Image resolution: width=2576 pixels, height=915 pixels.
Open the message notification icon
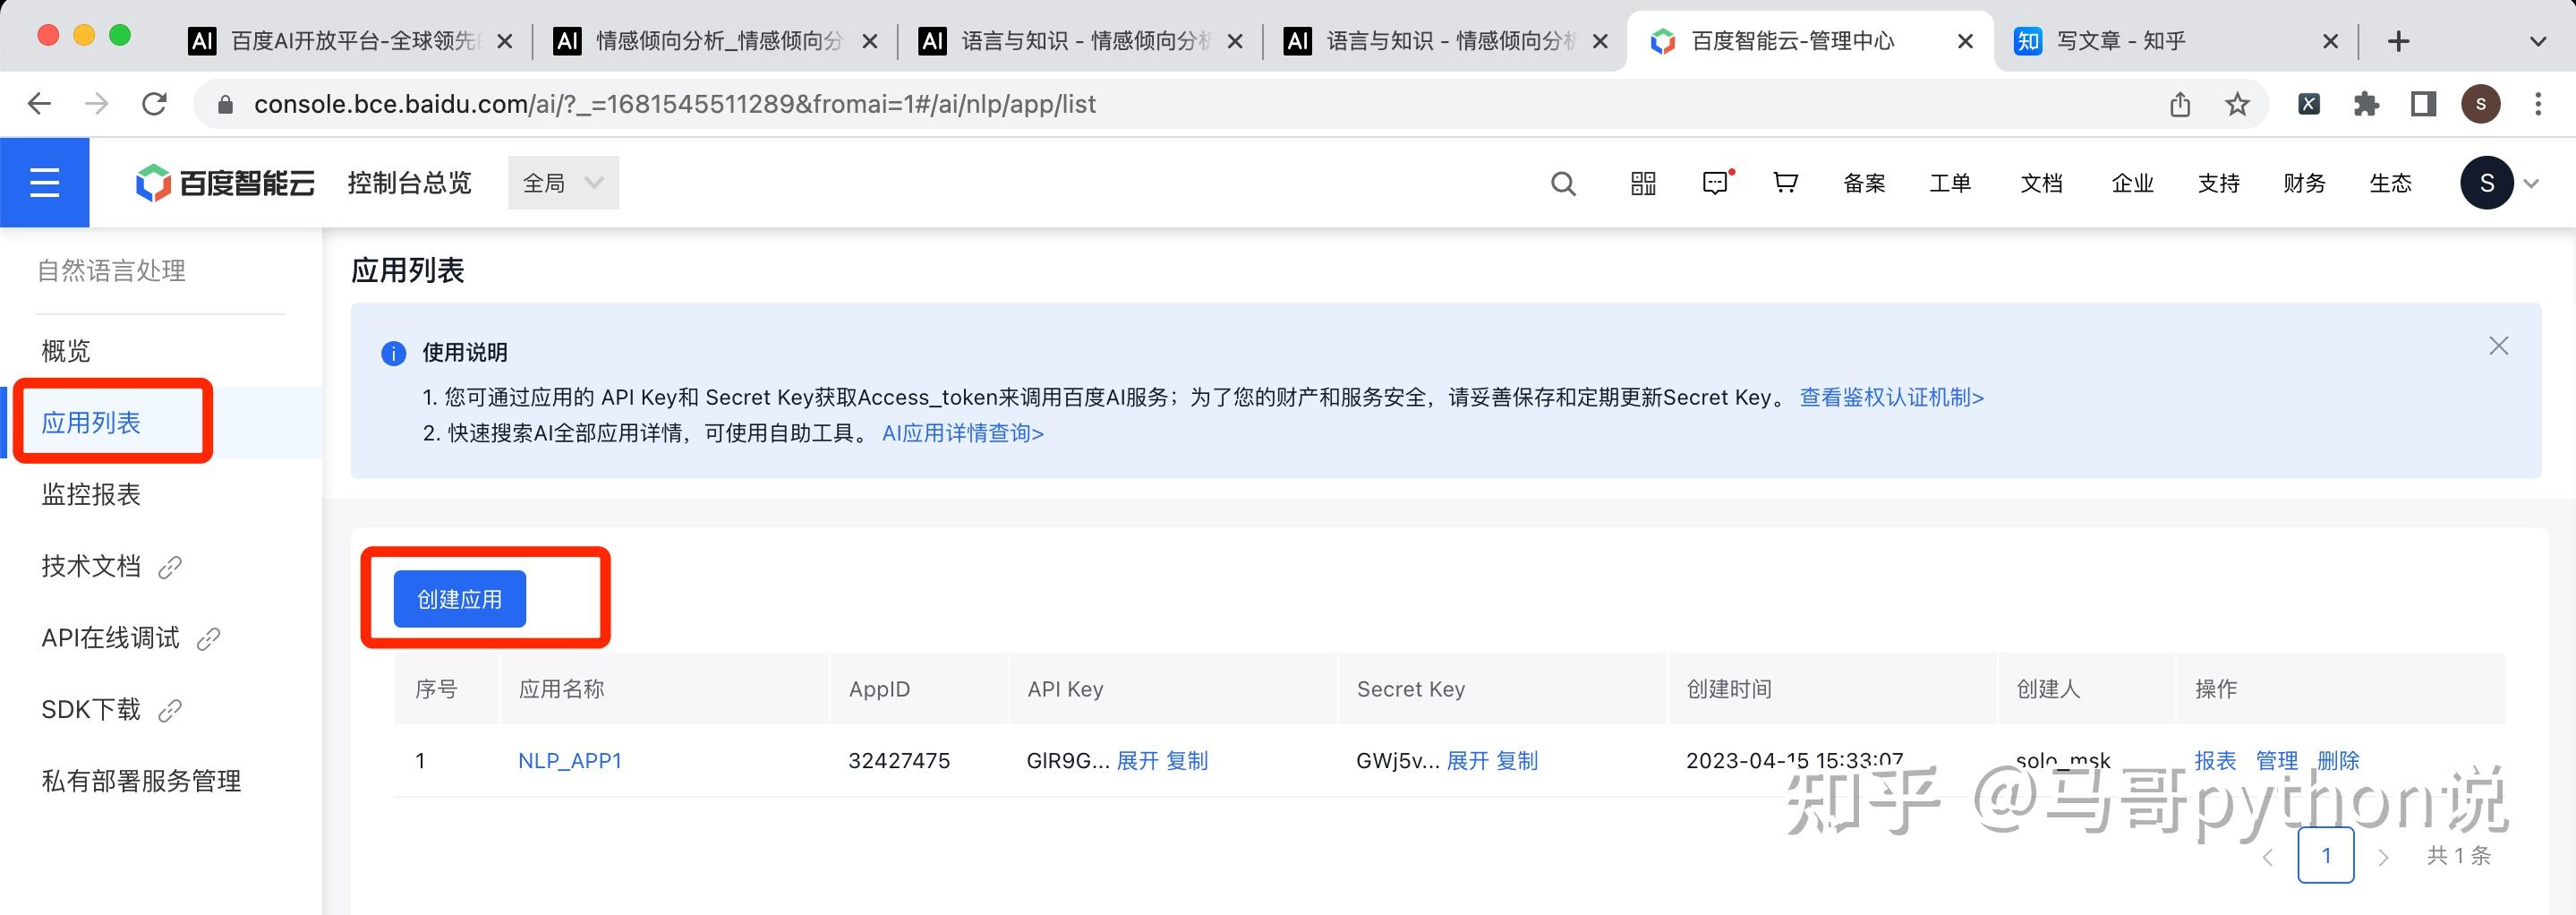click(x=1716, y=183)
